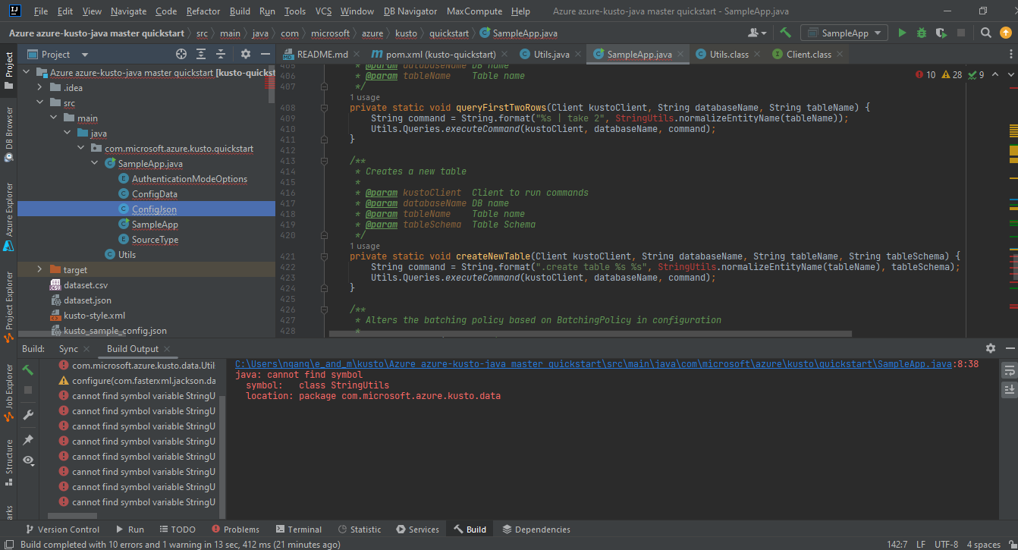The image size is (1018, 550).
Task: Open Search Everywhere with the magnifier icon
Action: tap(985, 33)
